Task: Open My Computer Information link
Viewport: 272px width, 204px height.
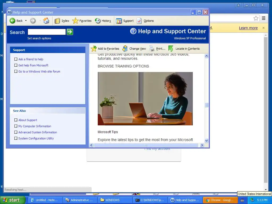Action: (x=35, y=126)
